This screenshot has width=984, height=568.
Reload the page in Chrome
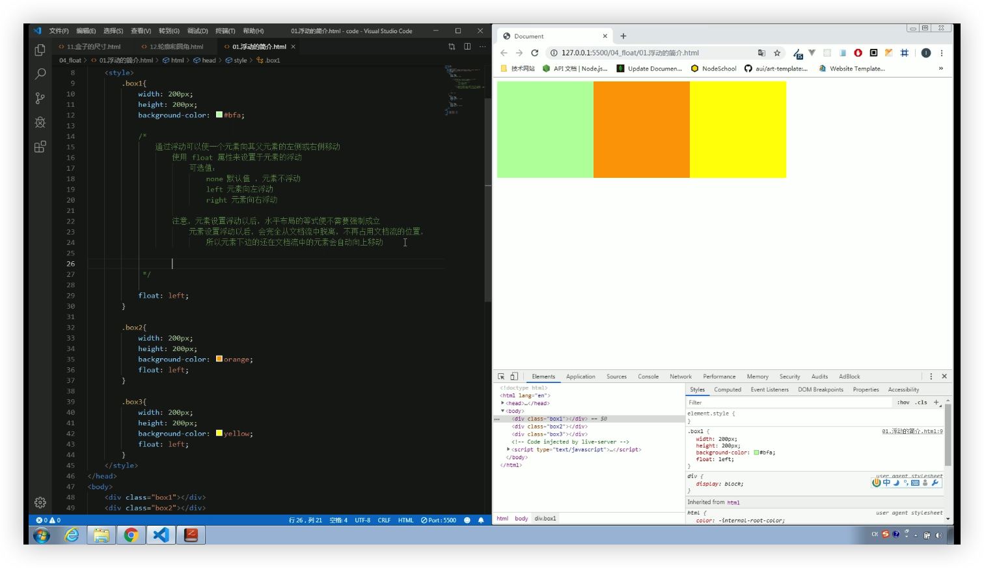click(534, 53)
